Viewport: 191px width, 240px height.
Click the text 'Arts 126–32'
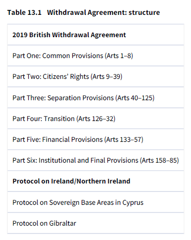pyautogui.click(x=96, y=119)
